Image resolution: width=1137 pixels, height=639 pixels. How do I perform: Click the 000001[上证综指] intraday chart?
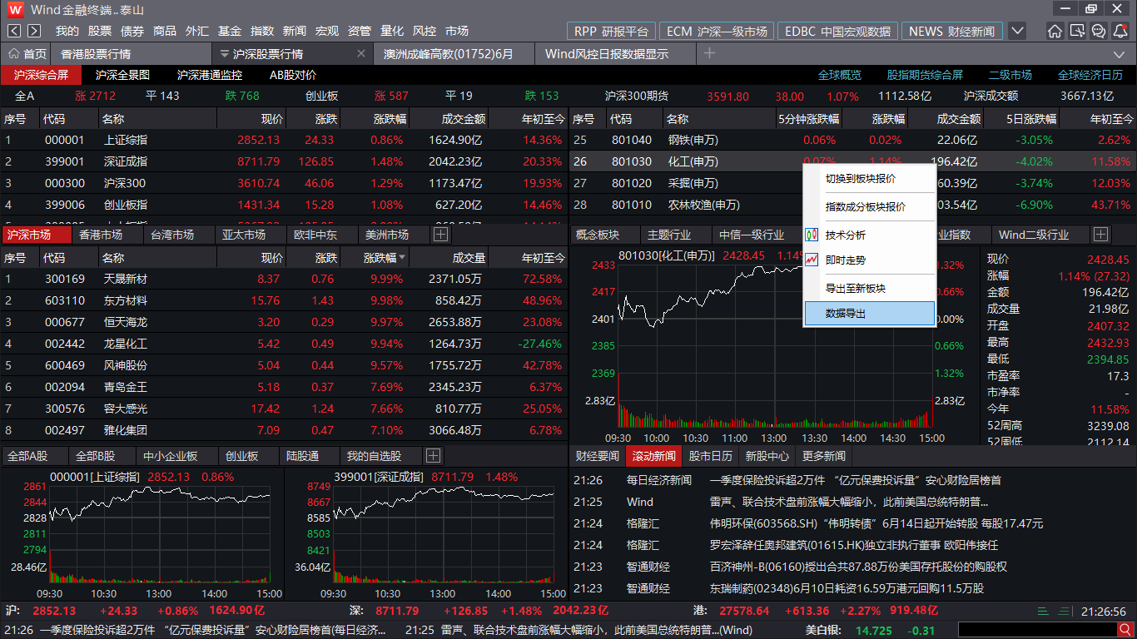(142, 535)
